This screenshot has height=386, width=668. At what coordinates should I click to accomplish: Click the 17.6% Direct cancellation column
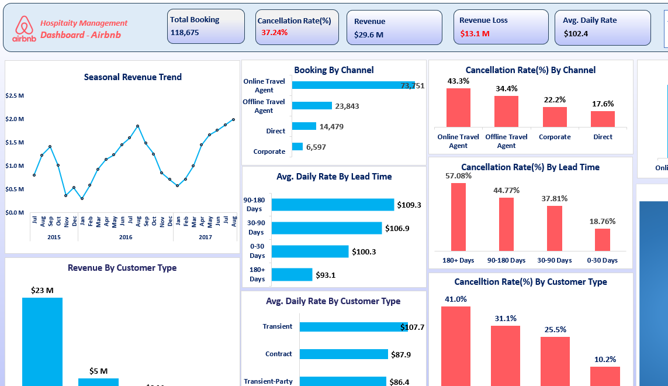pos(603,119)
